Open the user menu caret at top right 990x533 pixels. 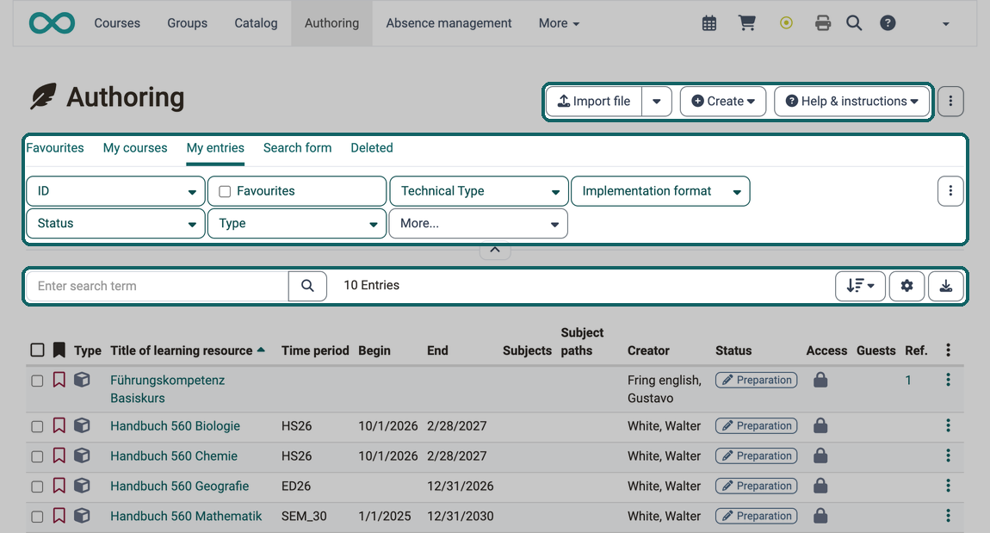[x=945, y=24]
